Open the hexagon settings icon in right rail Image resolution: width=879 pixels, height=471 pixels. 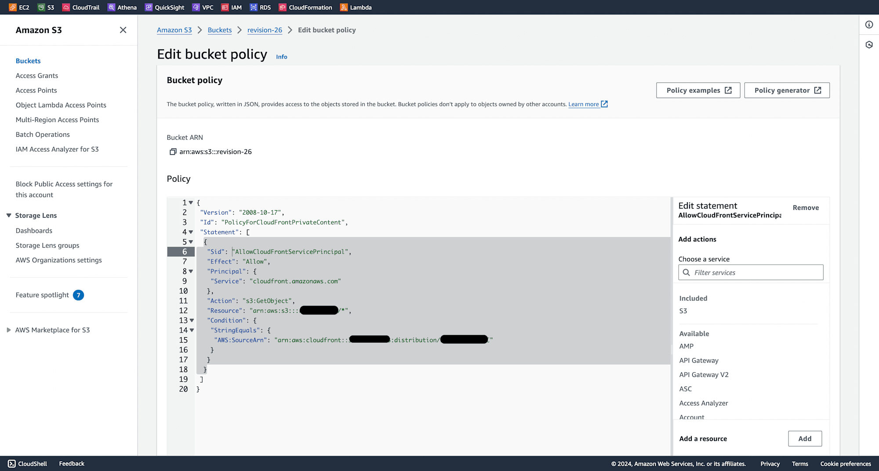point(869,45)
